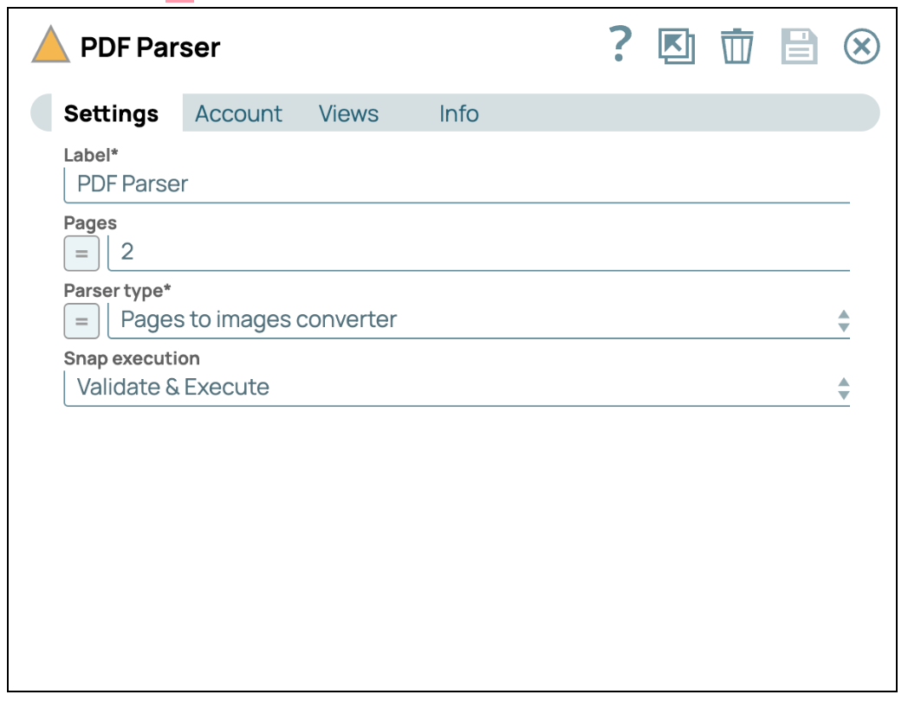Toggle expression button for Parser type
The height and width of the screenshot is (701, 908).
point(81,321)
